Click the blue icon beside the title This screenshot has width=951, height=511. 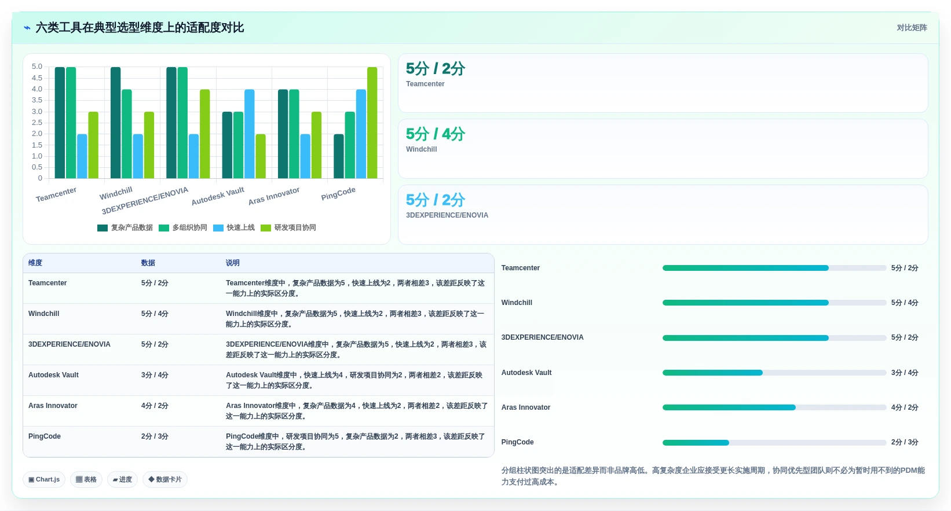pyautogui.click(x=27, y=28)
